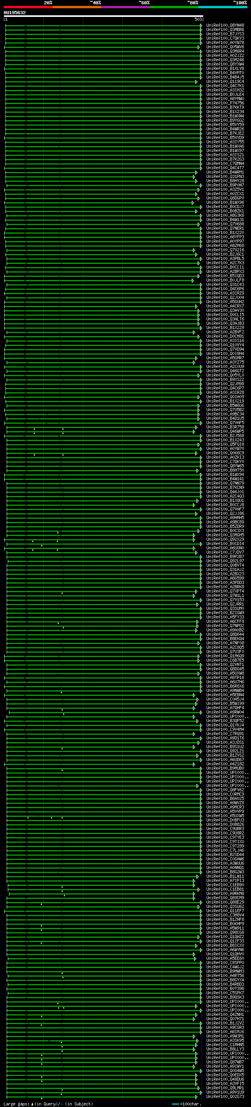251x1107 pixels.
Task: Select the UniRef100_A9HMH5 label
Action: [225, 518]
